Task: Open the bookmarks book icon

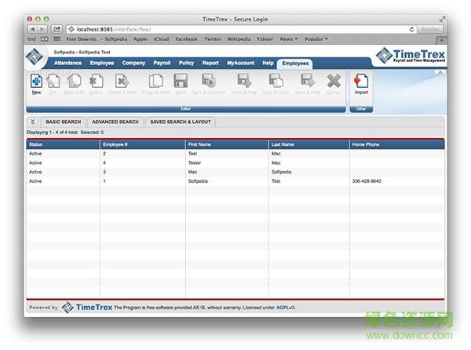Action: click(x=45, y=39)
